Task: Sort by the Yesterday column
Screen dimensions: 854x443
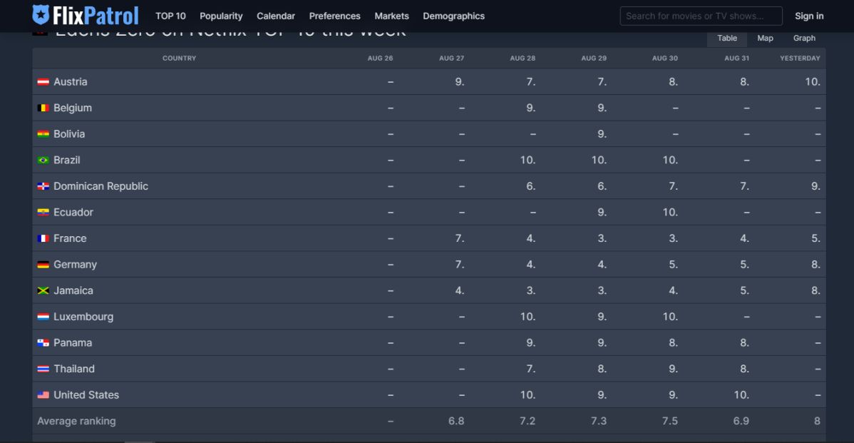Action: pyautogui.click(x=799, y=58)
